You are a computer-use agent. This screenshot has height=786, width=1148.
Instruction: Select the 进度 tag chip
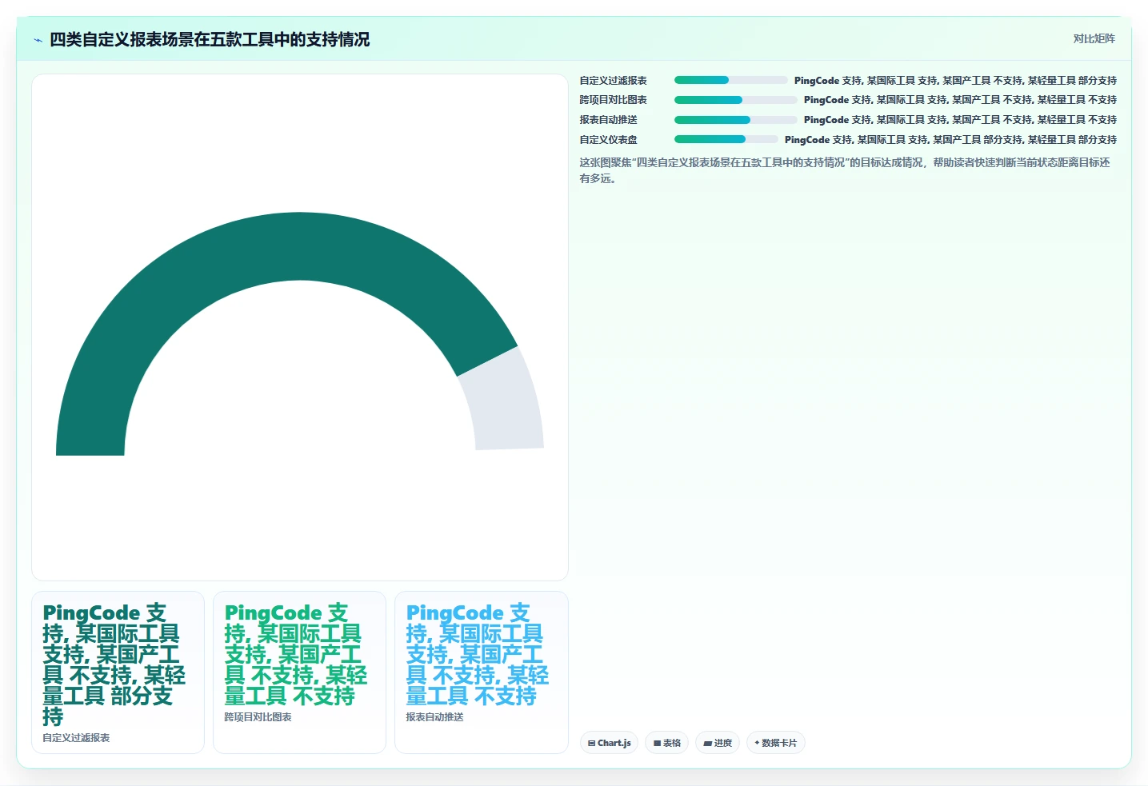point(718,743)
